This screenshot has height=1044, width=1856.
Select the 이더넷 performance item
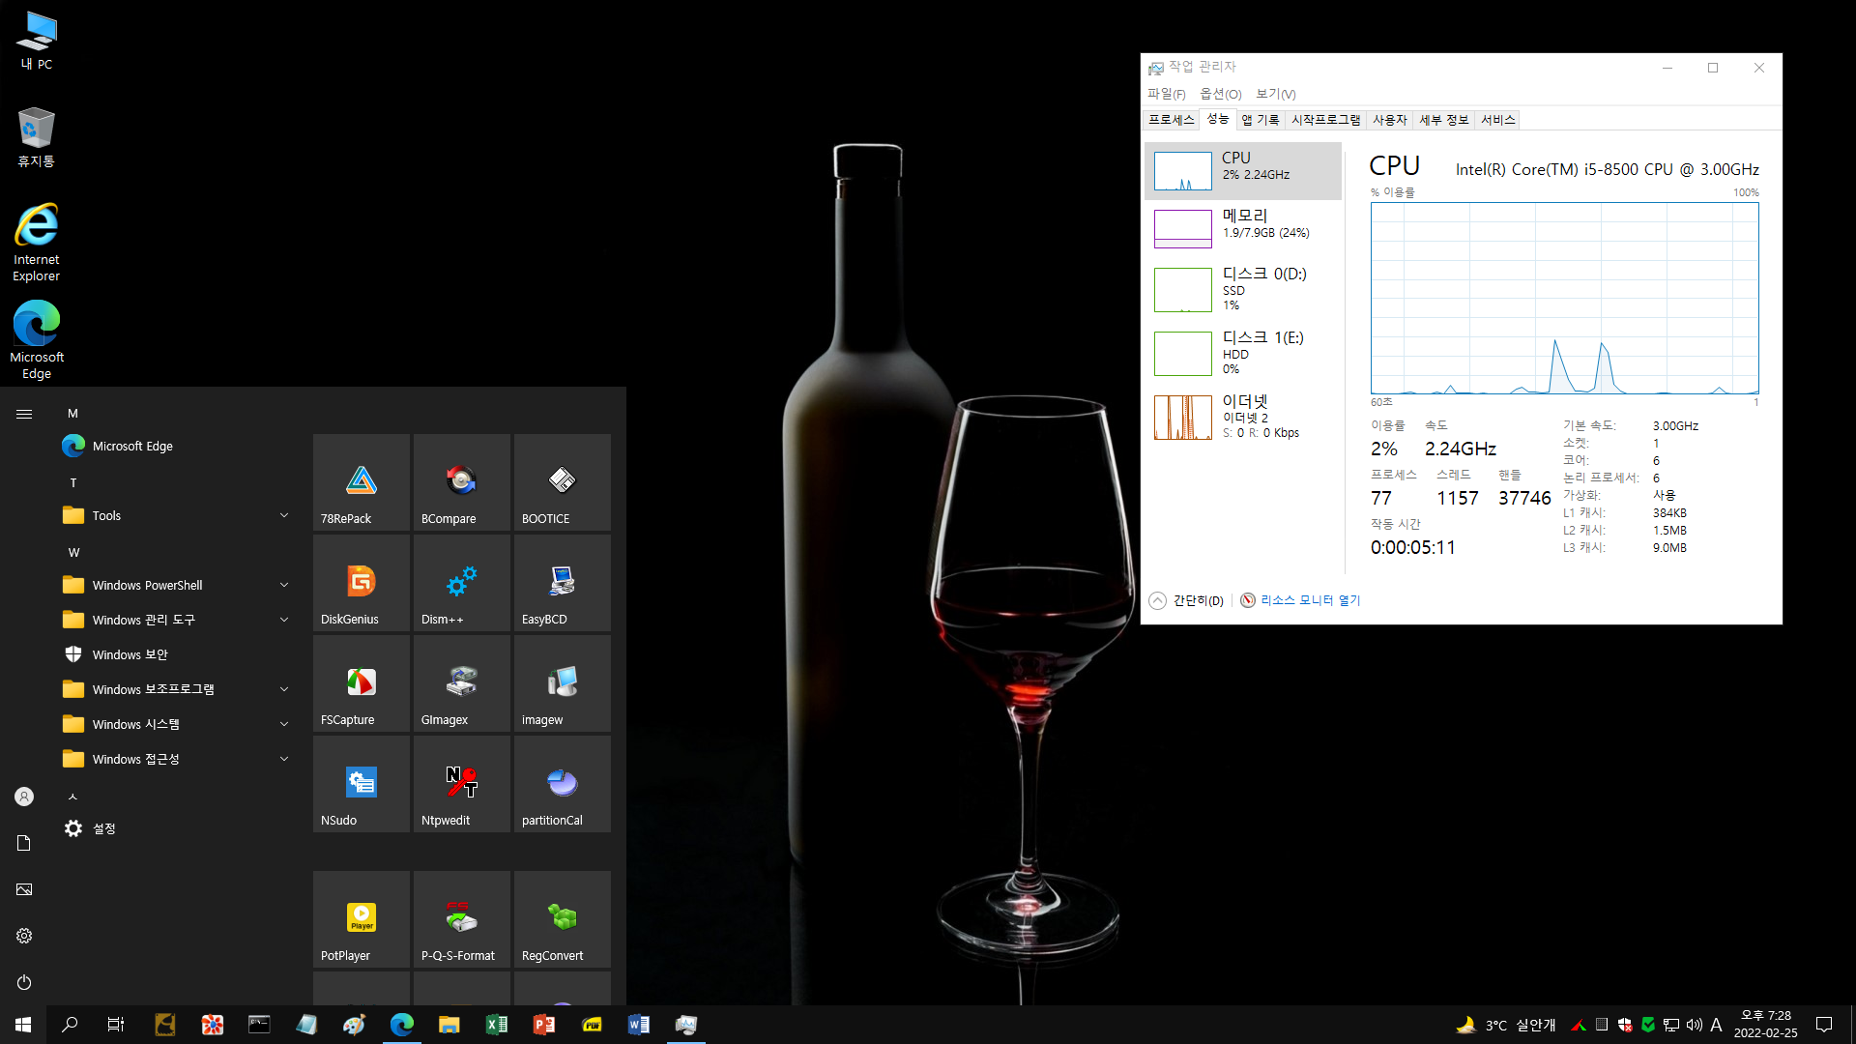pos(1243,417)
